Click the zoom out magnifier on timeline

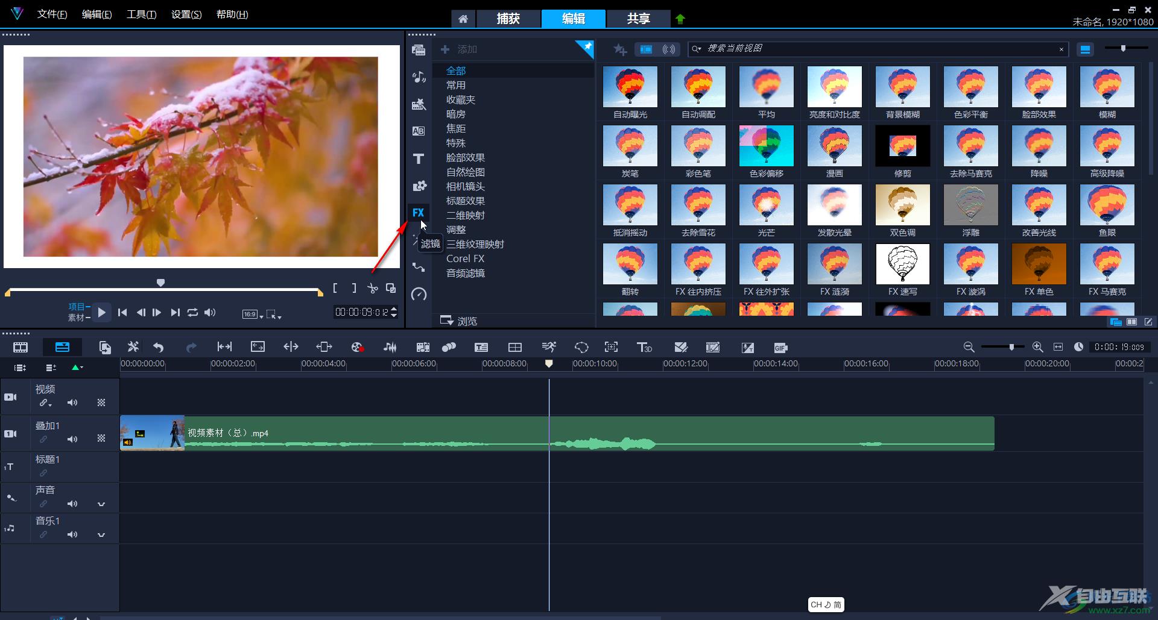[x=969, y=347]
